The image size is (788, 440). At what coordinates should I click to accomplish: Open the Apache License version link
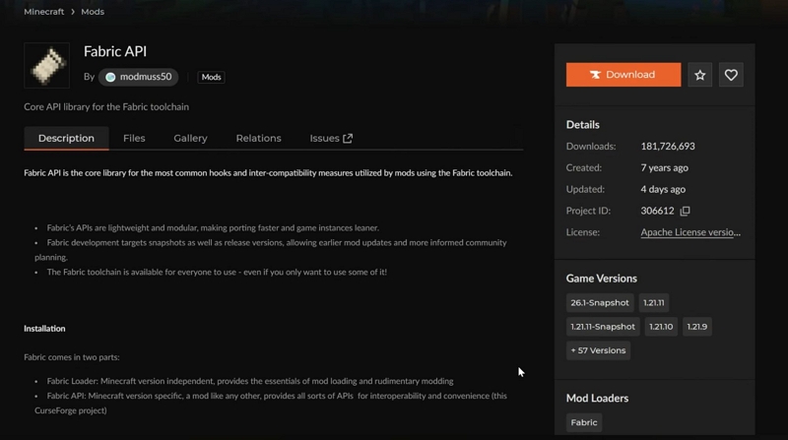(690, 232)
